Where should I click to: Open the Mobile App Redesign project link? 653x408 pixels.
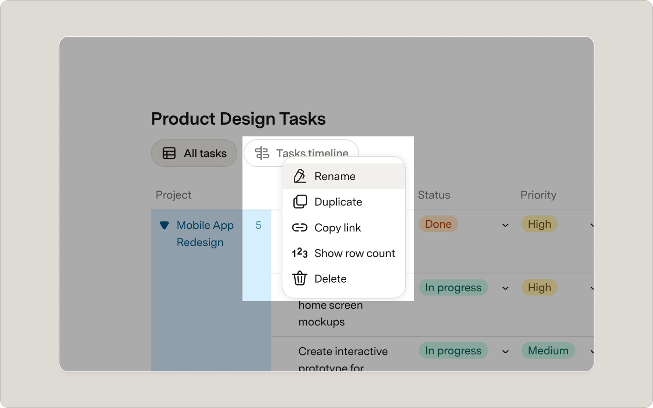pos(205,234)
